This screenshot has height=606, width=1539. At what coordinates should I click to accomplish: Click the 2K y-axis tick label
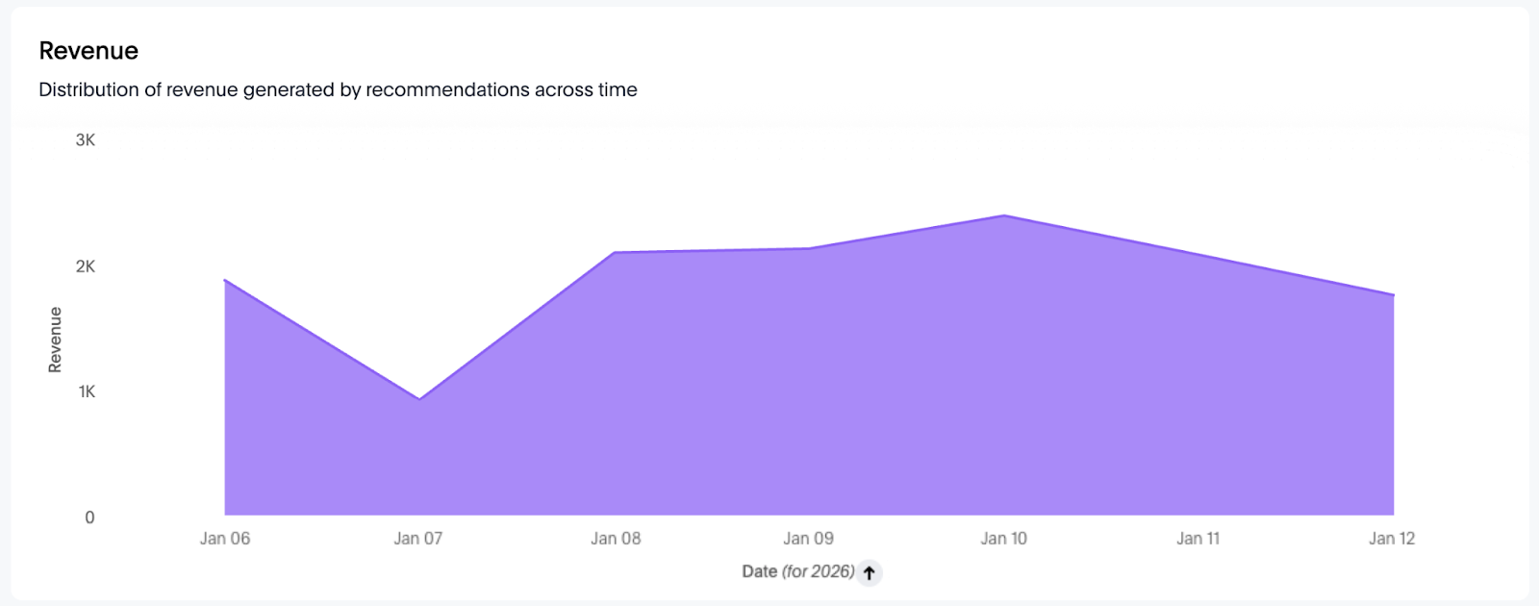coord(86,266)
